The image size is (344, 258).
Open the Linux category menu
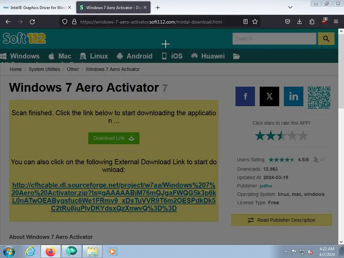click(x=94, y=56)
